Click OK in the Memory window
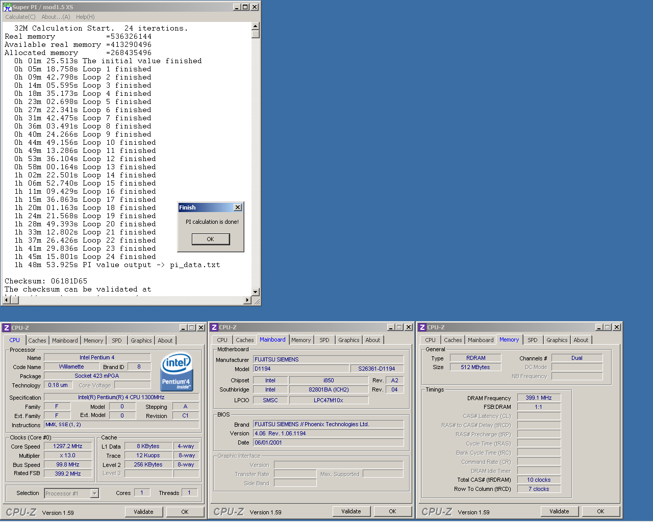The height and width of the screenshot is (522, 653). 600,511
